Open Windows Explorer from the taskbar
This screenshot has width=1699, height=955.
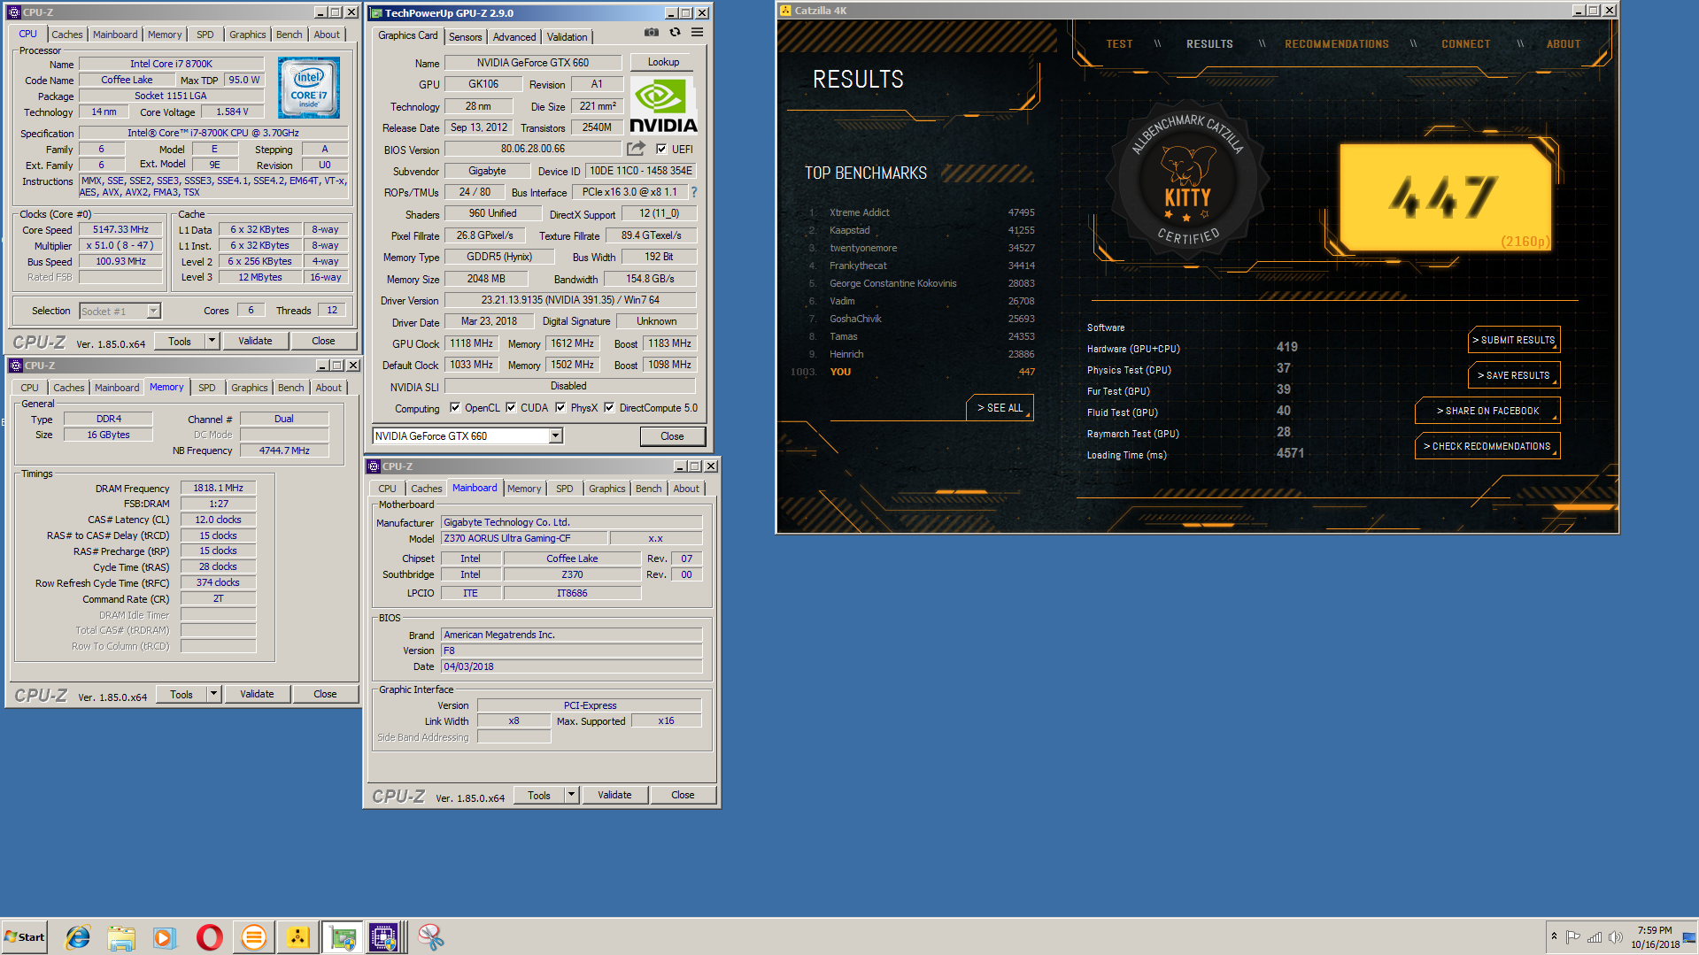(121, 937)
